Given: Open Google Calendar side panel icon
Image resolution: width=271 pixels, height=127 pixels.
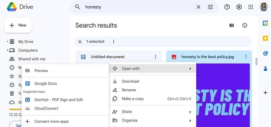Looking at the screenshot, I should coord(265,23).
